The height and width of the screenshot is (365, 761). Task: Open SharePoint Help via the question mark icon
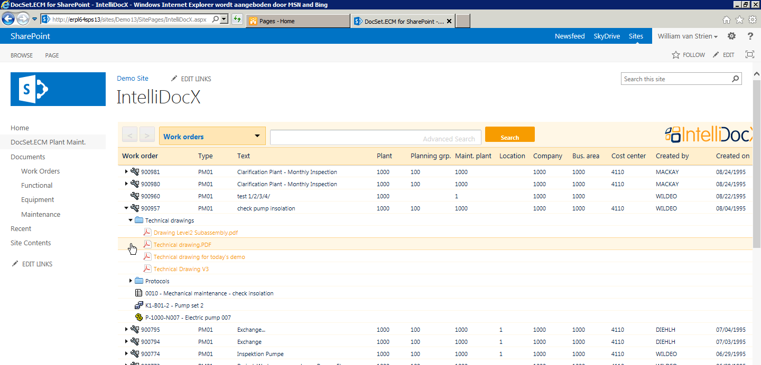pos(750,36)
